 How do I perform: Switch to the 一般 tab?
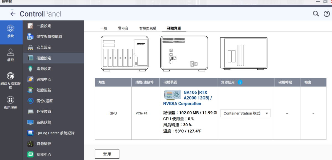coord(103,28)
